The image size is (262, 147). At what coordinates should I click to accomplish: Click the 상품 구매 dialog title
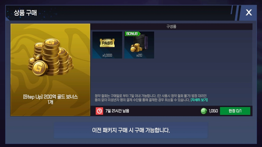coord(25,13)
